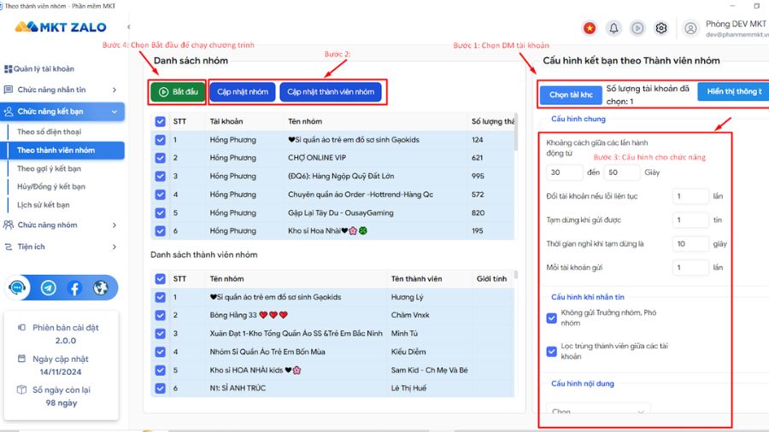Toggle select-all checkbox in member list header
Viewport: 769px width, 432px height.
161,278
